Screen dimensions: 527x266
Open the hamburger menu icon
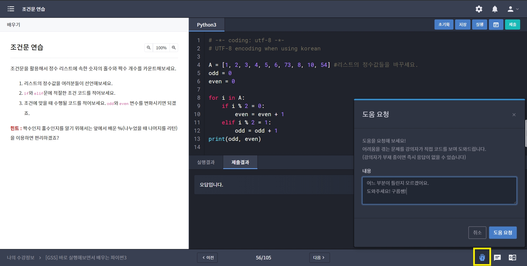click(x=11, y=9)
